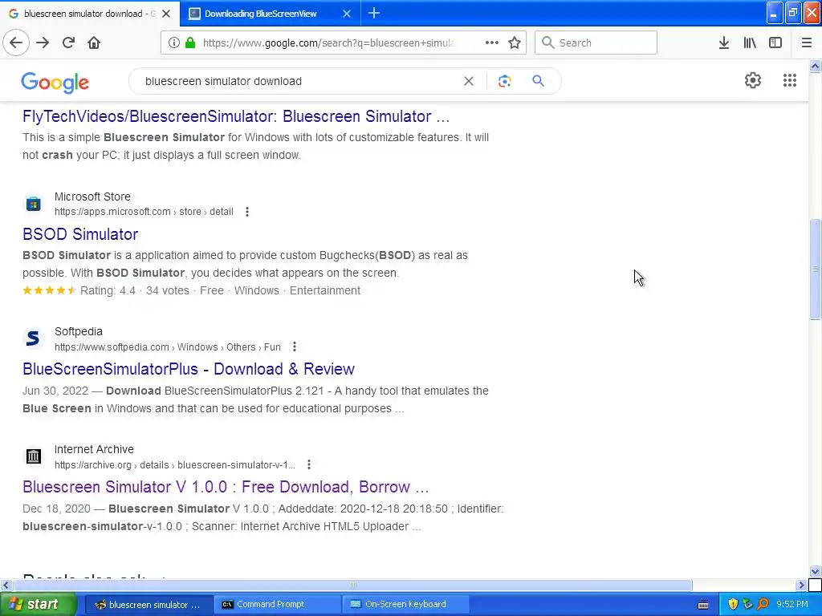Click the green padlock security icon
This screenshot has width=822, height=616.
pyautogui.click(x=190, y=43)
